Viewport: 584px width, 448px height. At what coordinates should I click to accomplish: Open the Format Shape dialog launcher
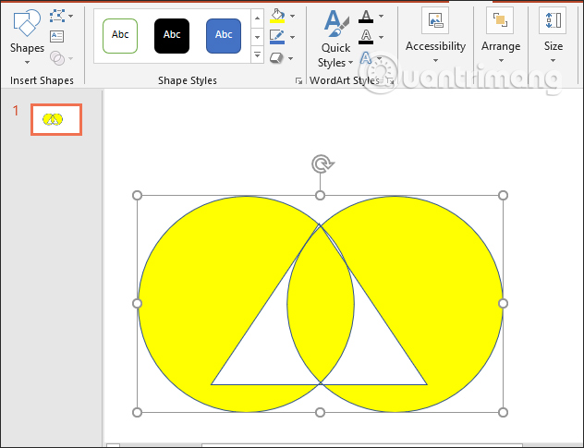[298, 80]
